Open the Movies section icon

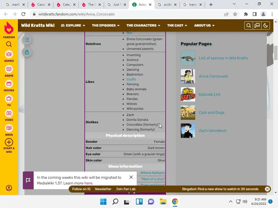(9, 84)
